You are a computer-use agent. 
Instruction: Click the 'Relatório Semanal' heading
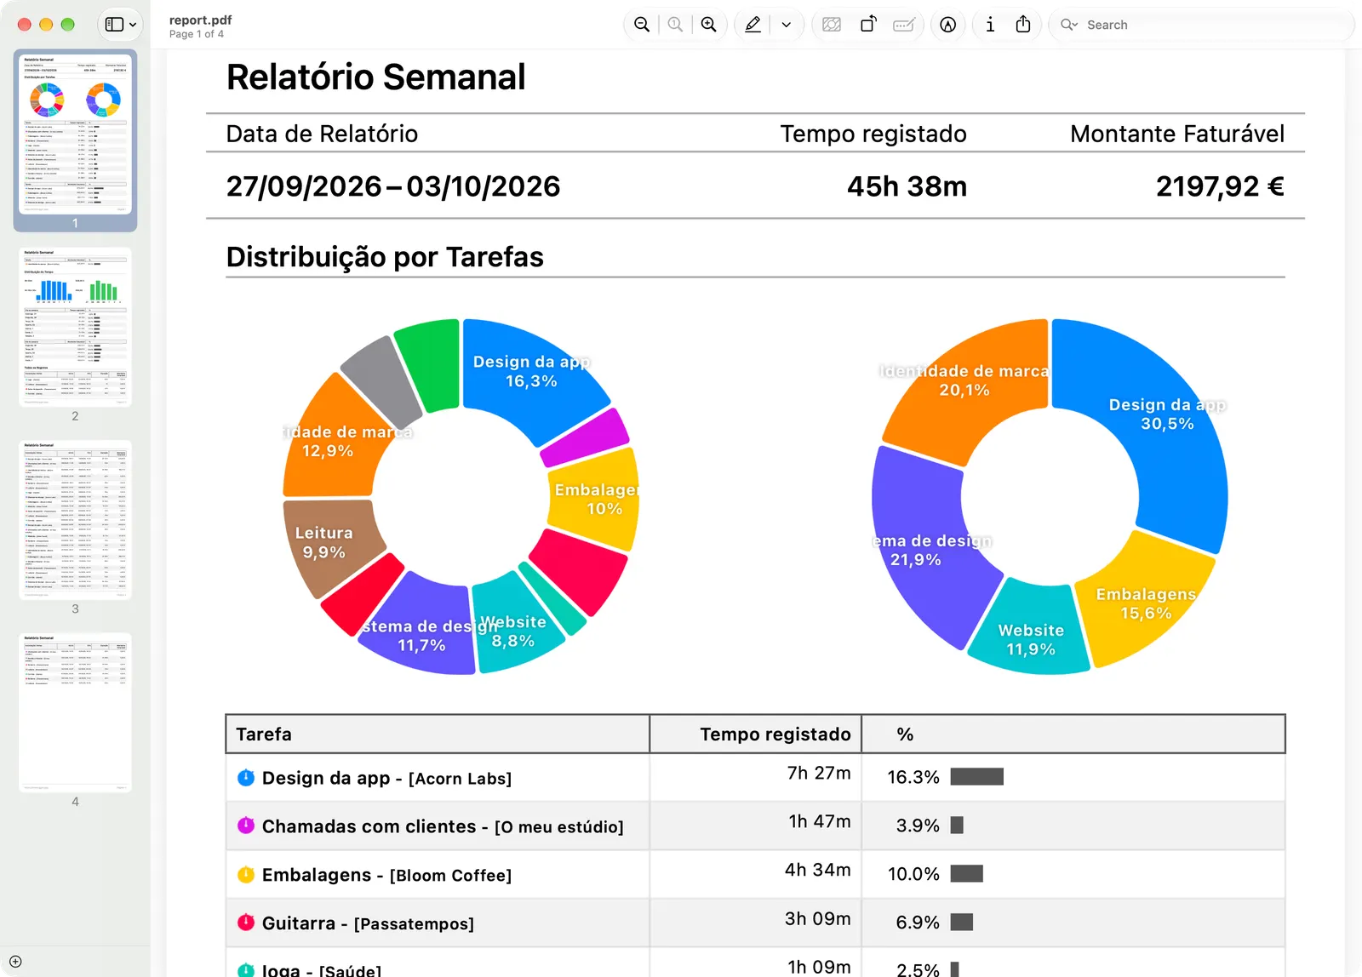point(375,77)
